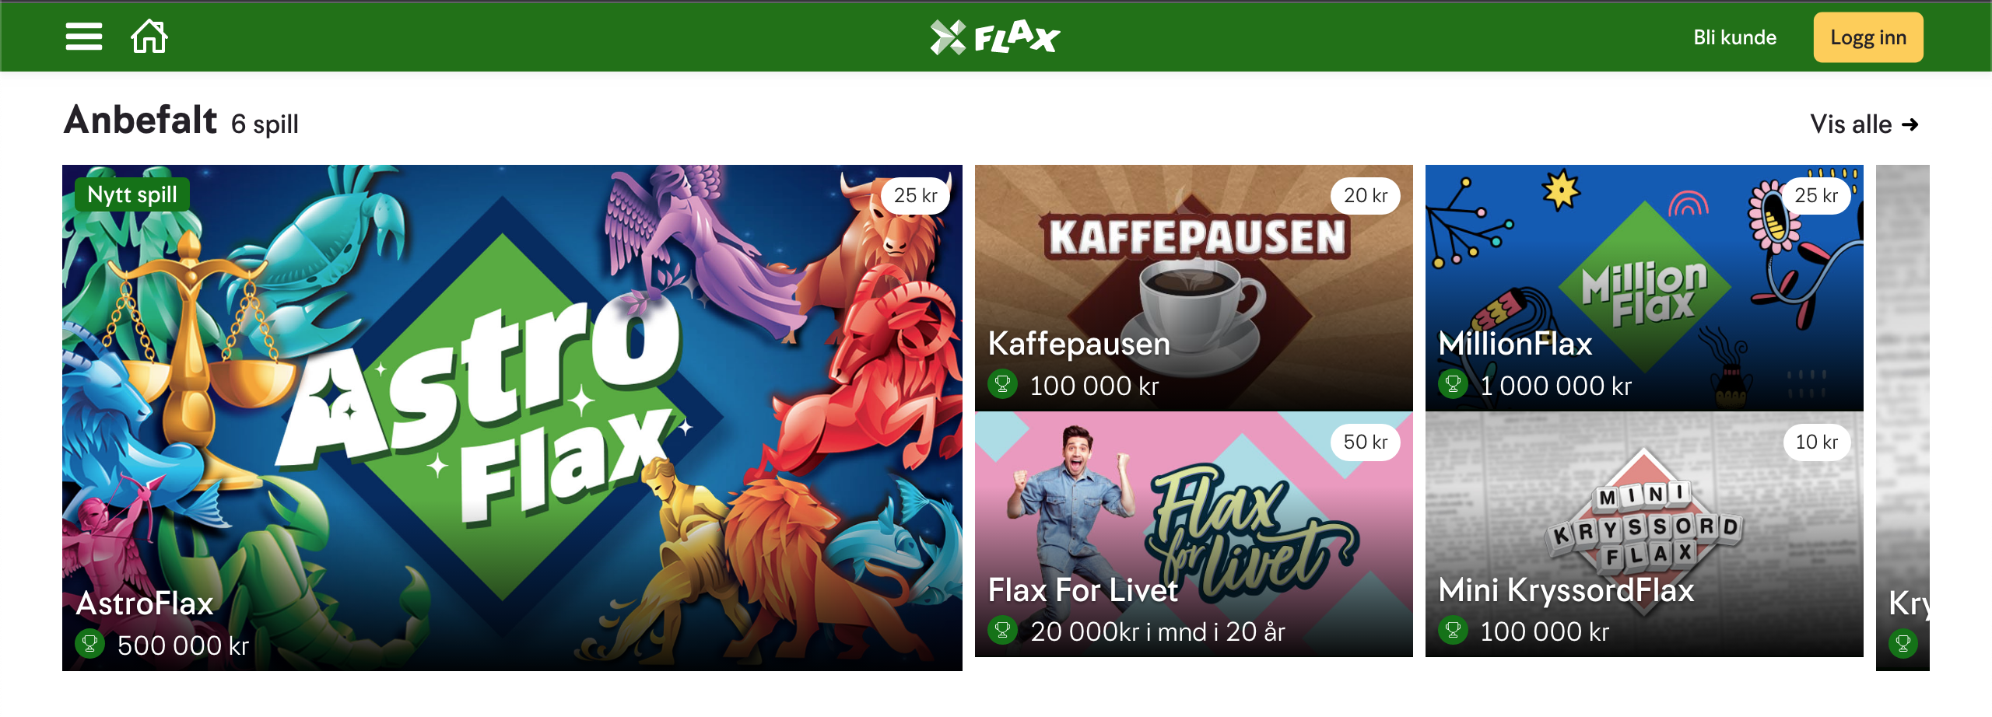Click the trophy icon under Flax For Livet
1992x717 pixels.
tap(1002, 631)
